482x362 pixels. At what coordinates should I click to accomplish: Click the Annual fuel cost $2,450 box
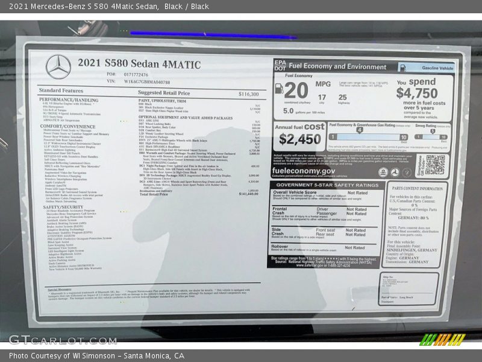click(299, 136)
